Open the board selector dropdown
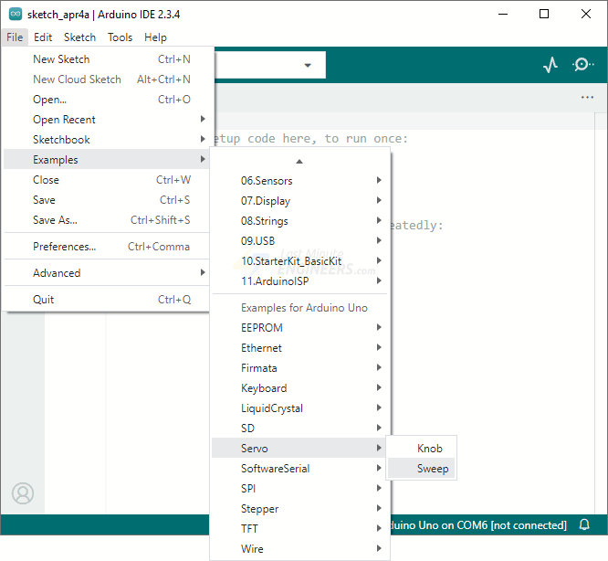Image resolution: width=608 pixels, height=561 pixels. pyautogui.click(x=307, y=65)
